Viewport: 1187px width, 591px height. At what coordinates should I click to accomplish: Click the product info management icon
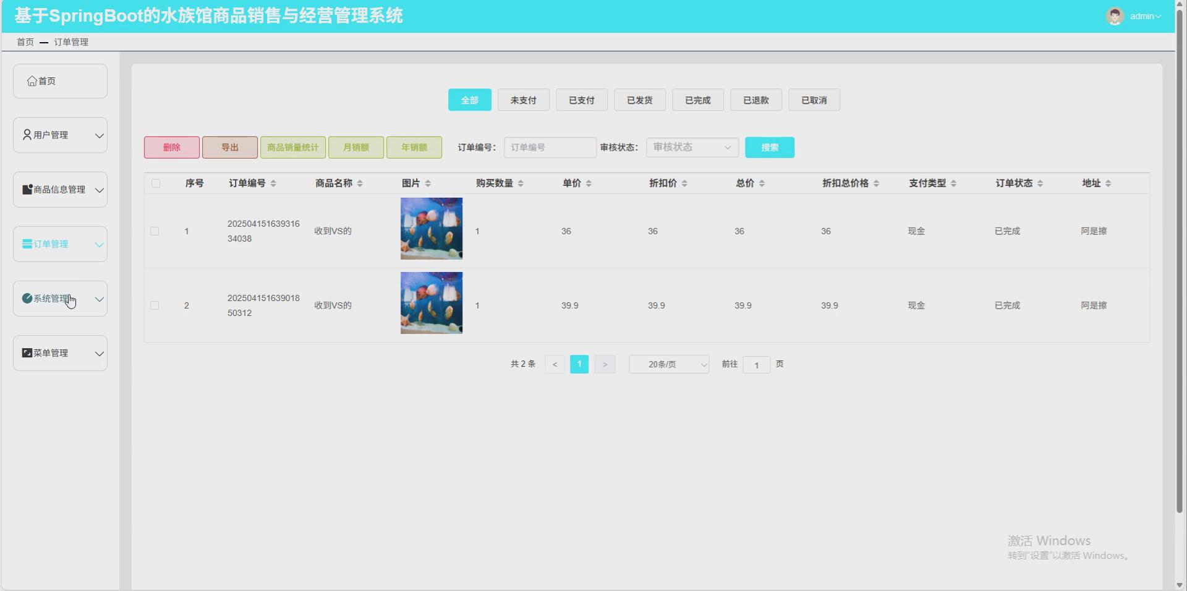[27, 189]
